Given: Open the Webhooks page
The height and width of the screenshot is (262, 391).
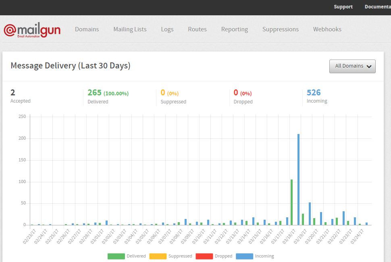Looking at the screenshot, I should pos(327,29).
